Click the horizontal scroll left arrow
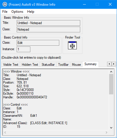Image resolution: width=117 pixels, height=138 pixels. tap(5, 132)
